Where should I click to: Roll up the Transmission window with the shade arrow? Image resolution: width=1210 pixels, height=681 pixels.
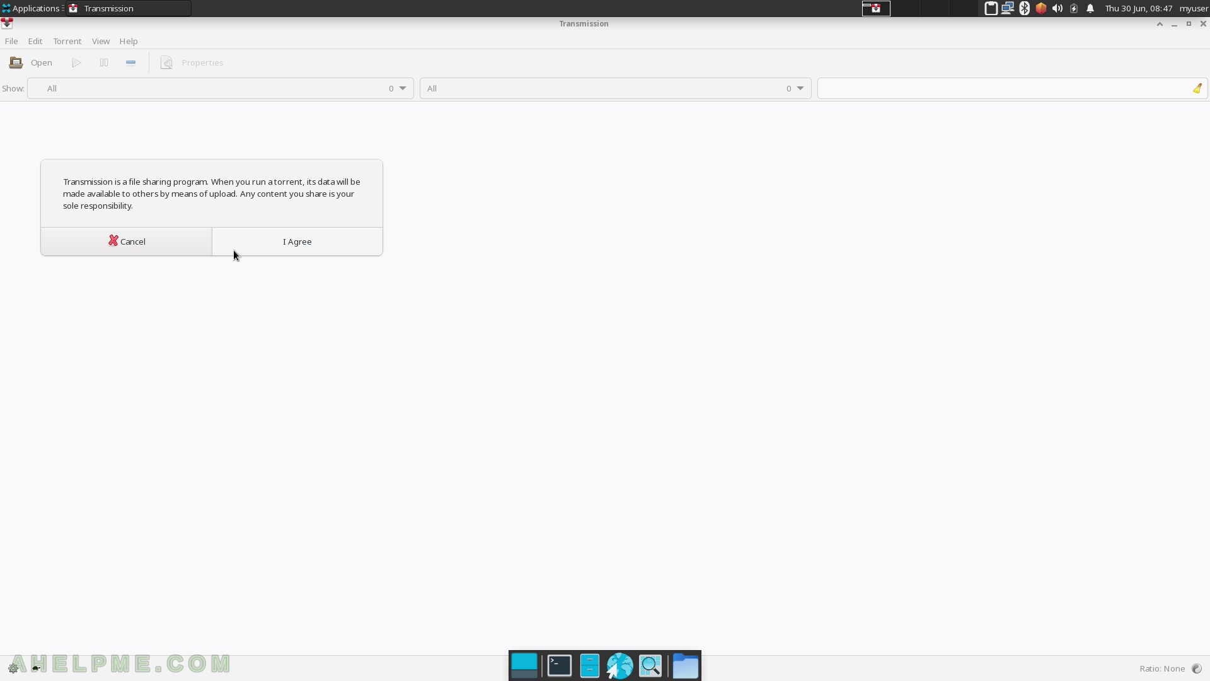coord(1160,23)
